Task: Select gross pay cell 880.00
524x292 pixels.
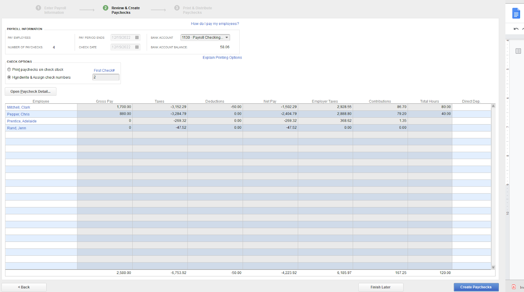Action: (x=105, y=114)
